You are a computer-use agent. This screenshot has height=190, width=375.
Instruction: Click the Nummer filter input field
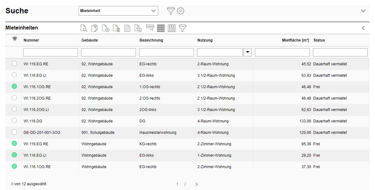click(x=51, y=52)
